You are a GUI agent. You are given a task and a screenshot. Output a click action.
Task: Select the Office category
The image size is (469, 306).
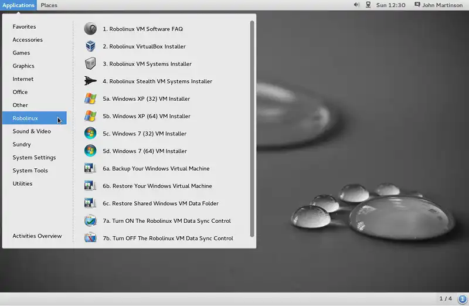point(35,92)
